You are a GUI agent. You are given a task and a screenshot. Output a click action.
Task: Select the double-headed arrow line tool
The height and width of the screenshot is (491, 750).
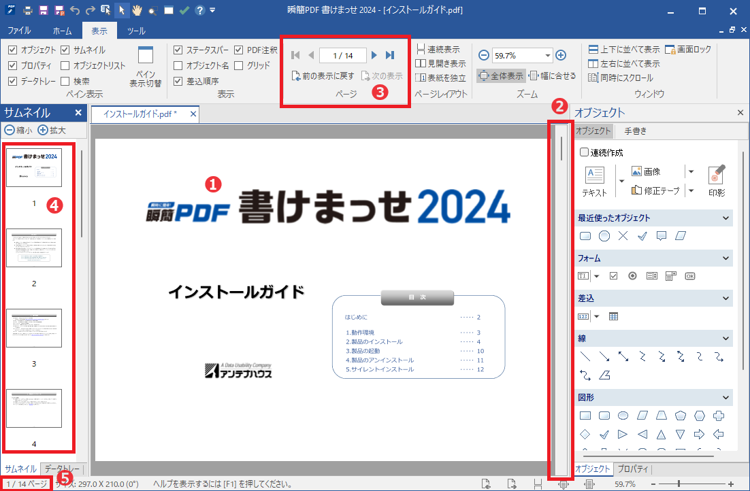pyautogui.click(x=623, y=356)
